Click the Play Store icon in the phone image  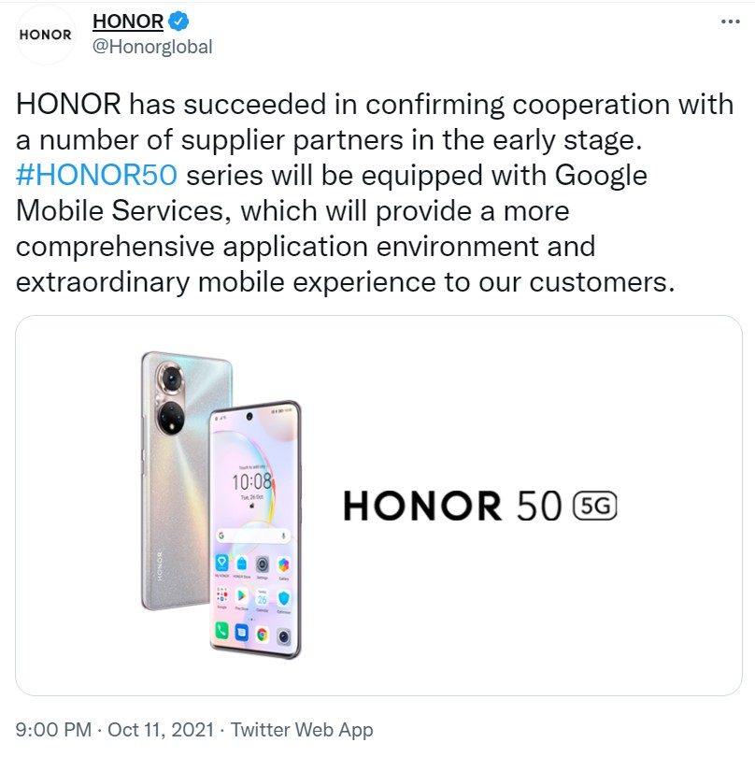click(241, 596)
